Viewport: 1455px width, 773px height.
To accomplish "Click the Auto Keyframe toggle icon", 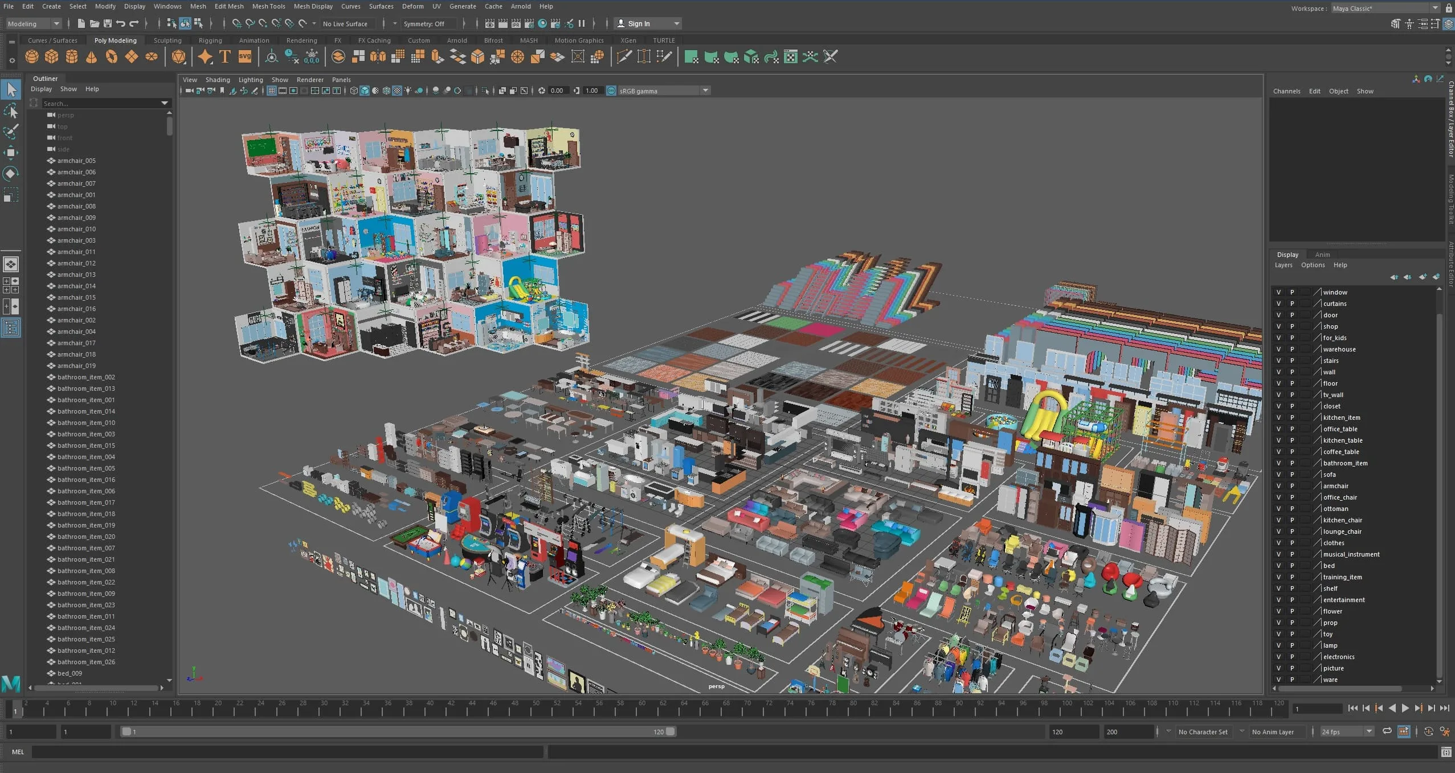I will coord(1428,731).
